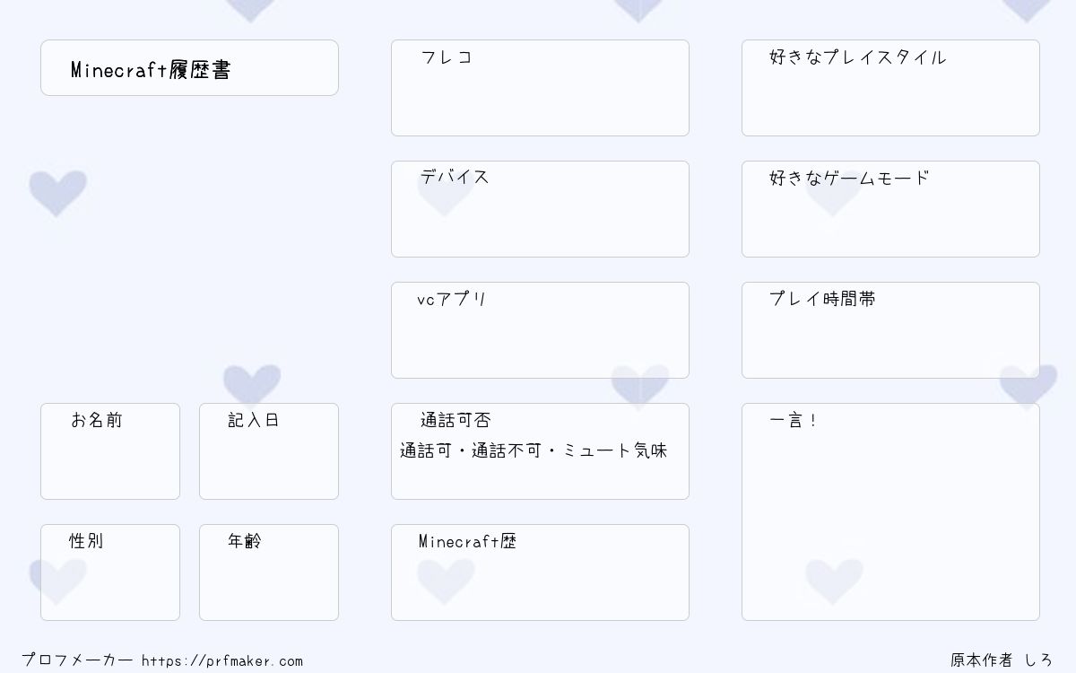
Task: Click the プレイ時間帯 field box
Action: pos(890,330)
